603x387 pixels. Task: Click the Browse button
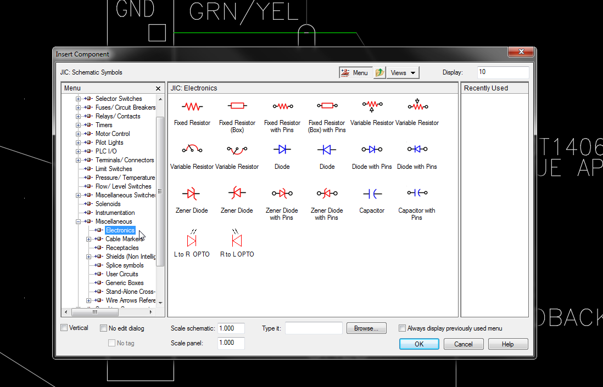pyautogui.click(x=366, y=328)
